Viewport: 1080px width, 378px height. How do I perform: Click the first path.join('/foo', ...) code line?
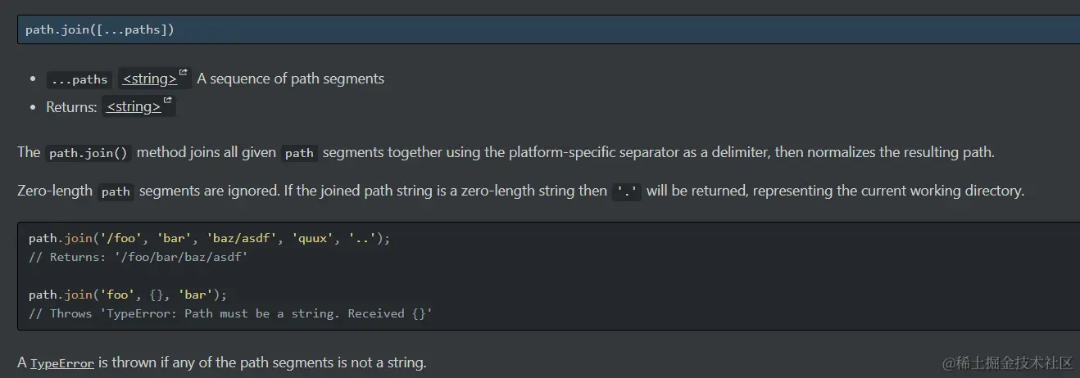point(210,238)
